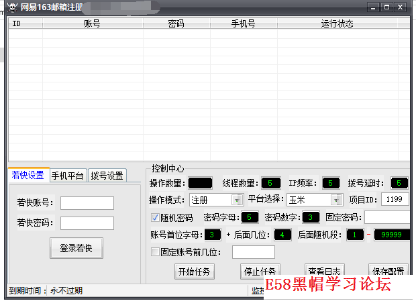Click the ID column header

pyautogui.click(x=25, y=23)
